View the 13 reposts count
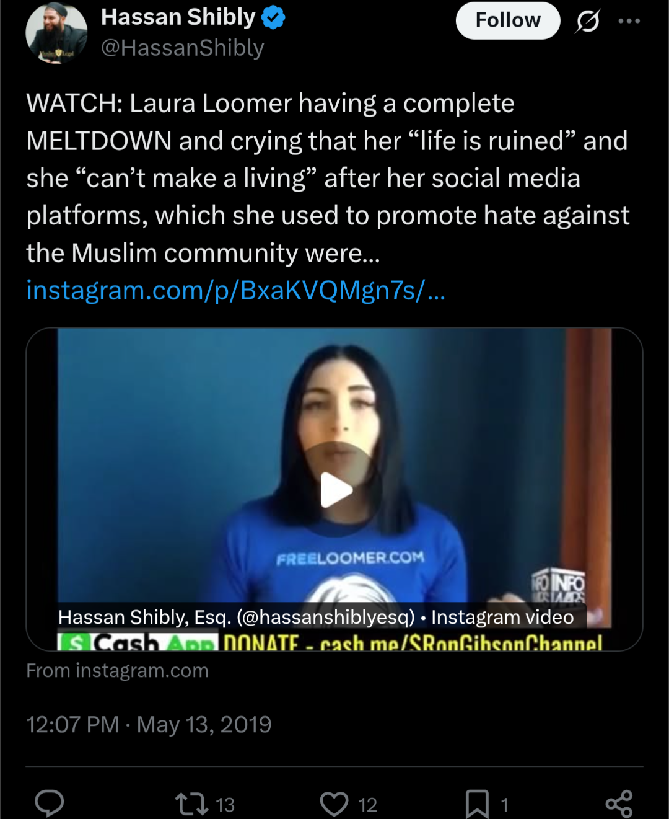 225,805
